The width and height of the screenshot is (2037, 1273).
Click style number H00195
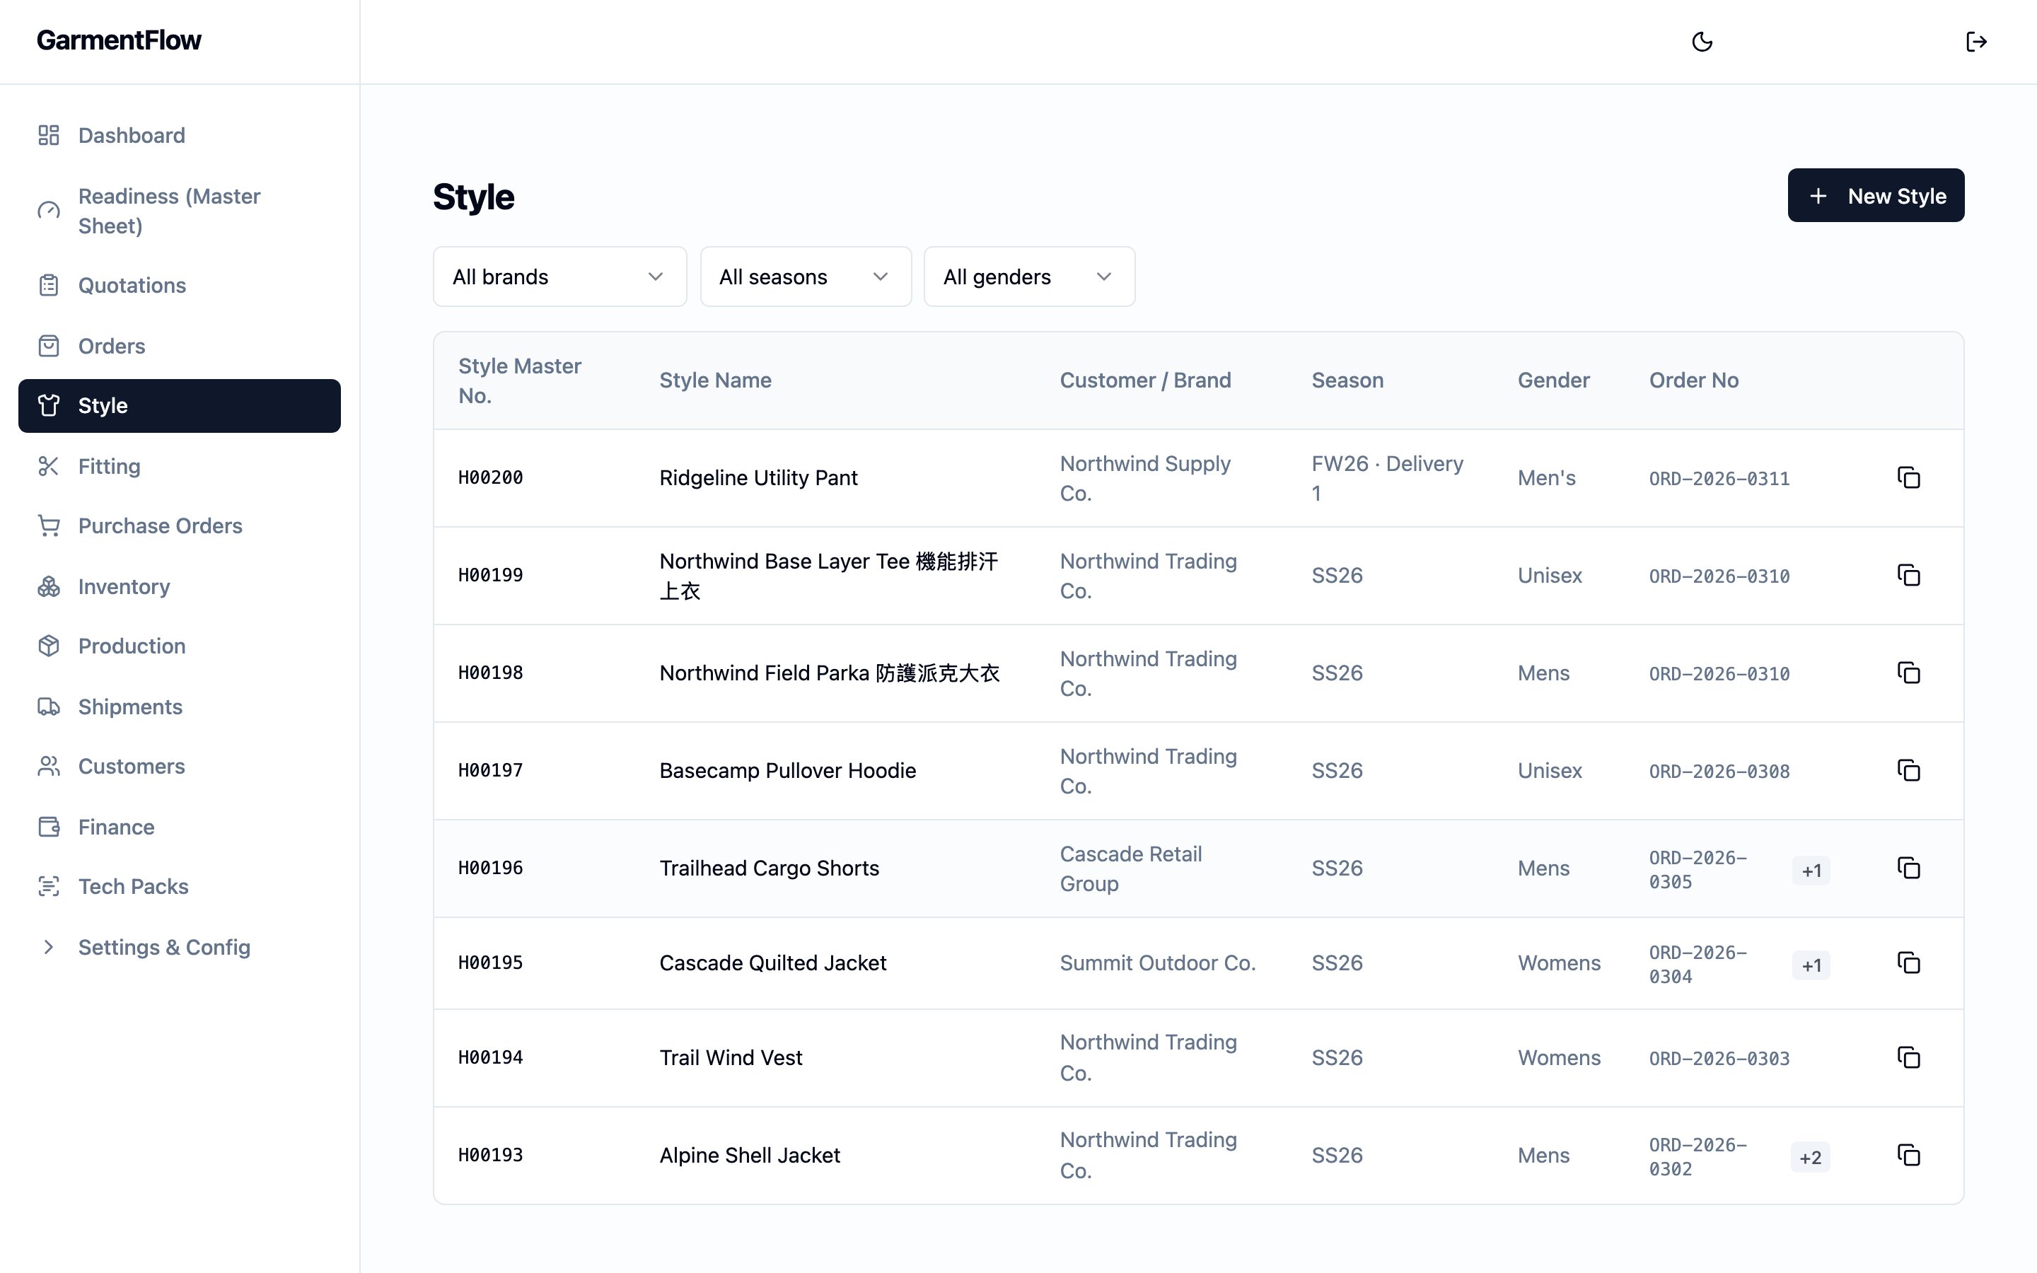tap(491, 963)
